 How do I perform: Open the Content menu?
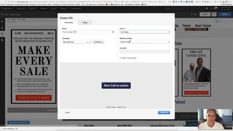click(x=44, y=8)
